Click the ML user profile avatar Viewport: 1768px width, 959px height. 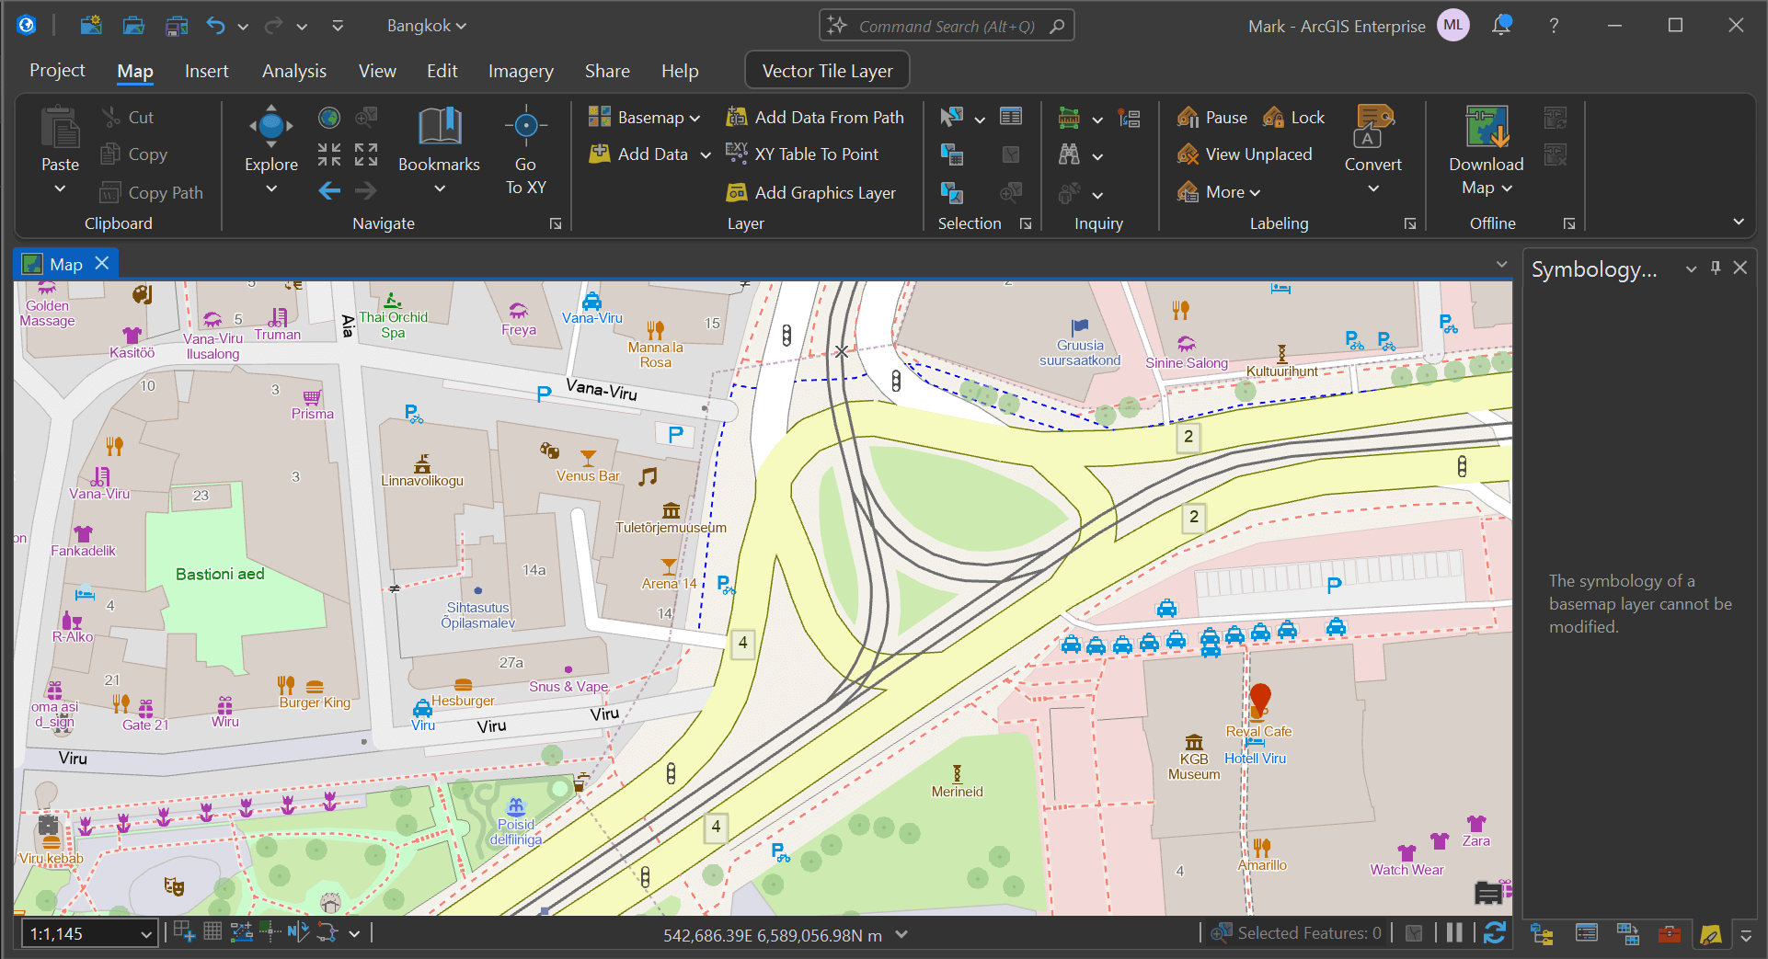pos(1453,26)
